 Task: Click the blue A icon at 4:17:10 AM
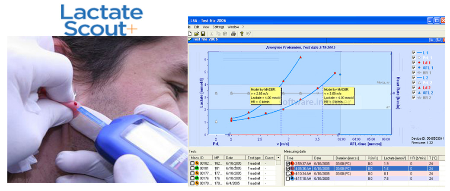point(292,178)
